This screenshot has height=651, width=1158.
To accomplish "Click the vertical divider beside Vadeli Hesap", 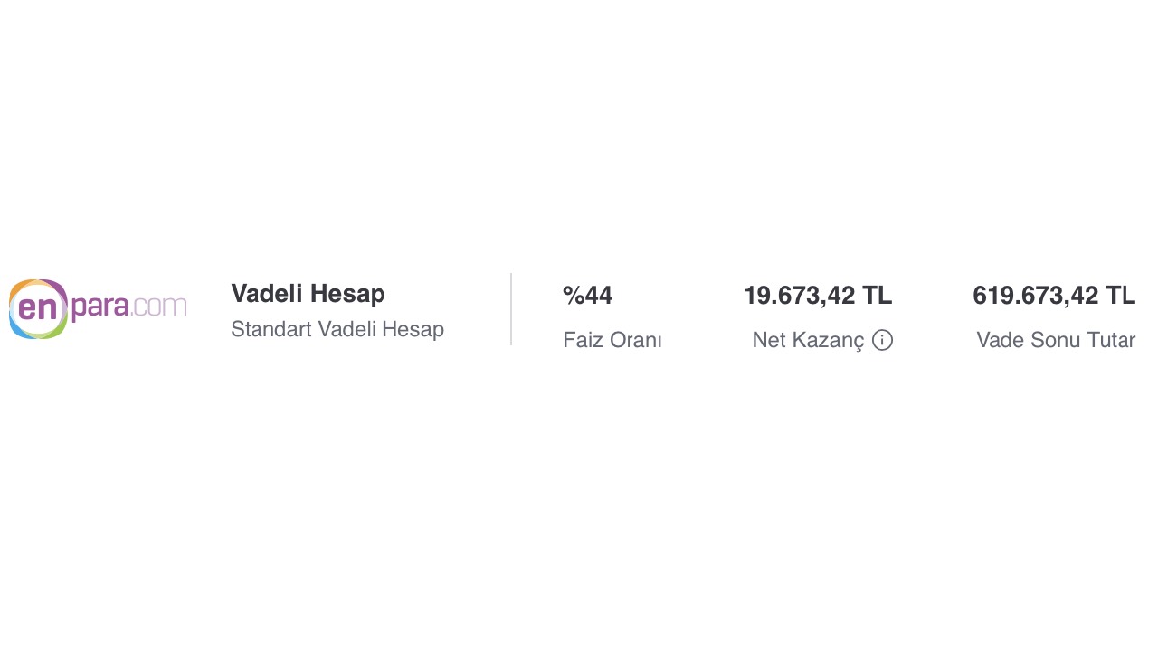I will pyautogui.click(x=511, y=309).
